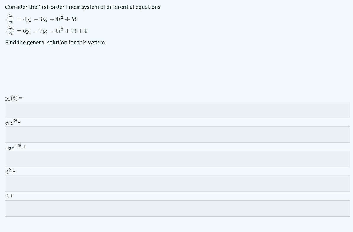Click the dy1/dt equation line
353x232 pixels.
point(41,19)
